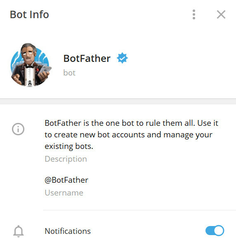Close the Bot Info panel
This screenshot has width=236, height=245.
click(x=221, y=14)
